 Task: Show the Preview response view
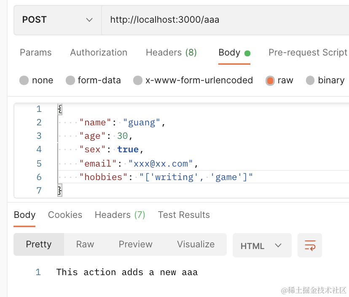pos(135,244)
